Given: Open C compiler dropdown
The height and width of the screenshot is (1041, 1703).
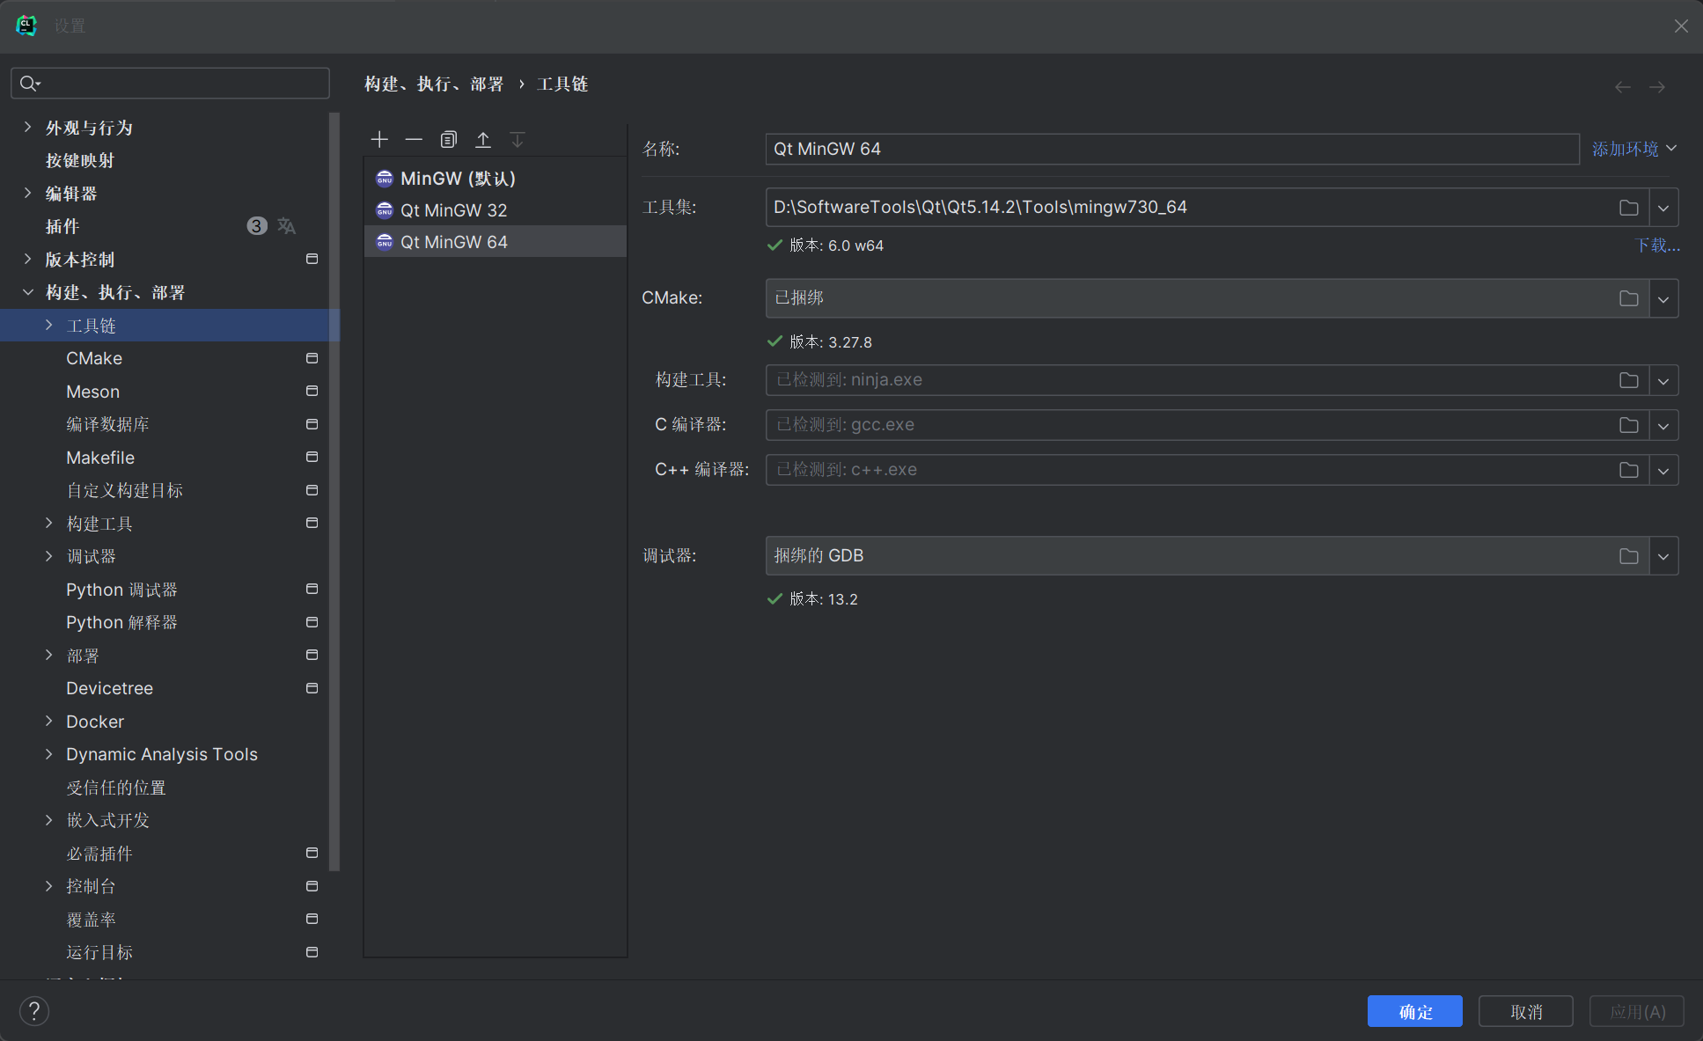Looking at the screenshot, I should [1663, 425].
